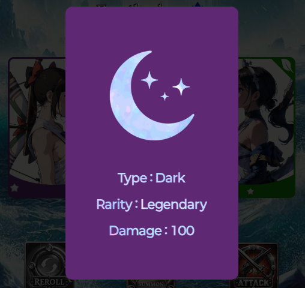The width and height of the screenshot is (305, 288).
Task: Select the purple-bordered archer girl card
Action: pos(37,127)
